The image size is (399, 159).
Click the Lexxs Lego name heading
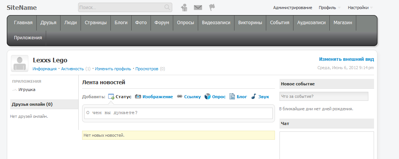point(50,60)
